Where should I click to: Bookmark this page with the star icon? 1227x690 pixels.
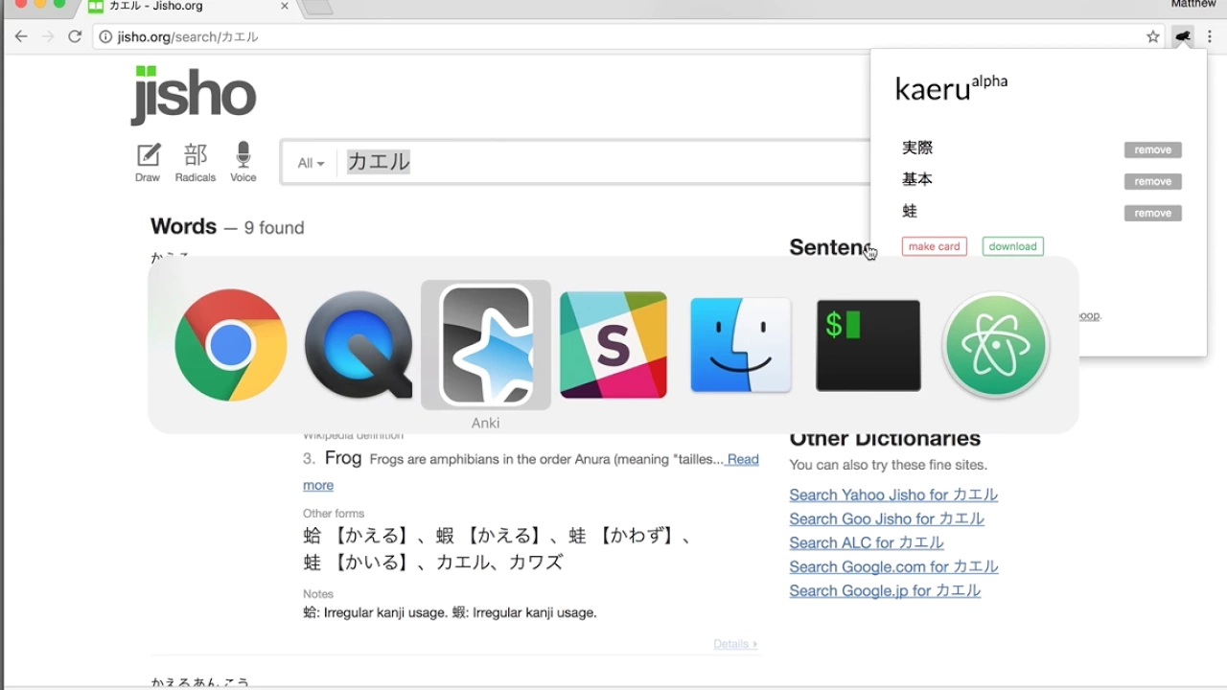(1153, 36)
